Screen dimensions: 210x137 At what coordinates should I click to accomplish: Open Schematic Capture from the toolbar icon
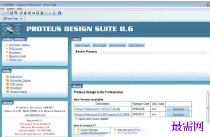click(x=25, y=13)
